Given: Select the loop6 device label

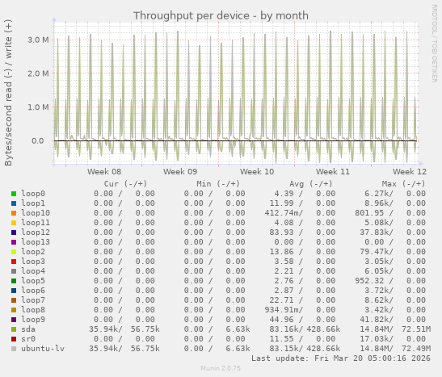Looking at the screenshot, I should (33, 291).
